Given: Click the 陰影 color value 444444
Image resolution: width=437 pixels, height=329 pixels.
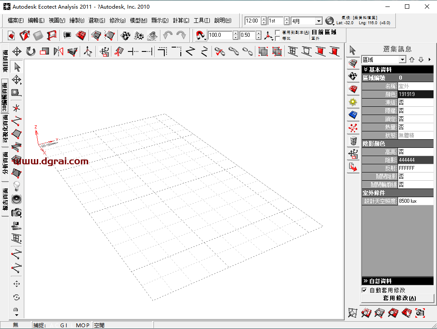Looking at the screenshot, I should (415, 160).
